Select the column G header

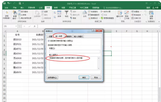(137, 31)
